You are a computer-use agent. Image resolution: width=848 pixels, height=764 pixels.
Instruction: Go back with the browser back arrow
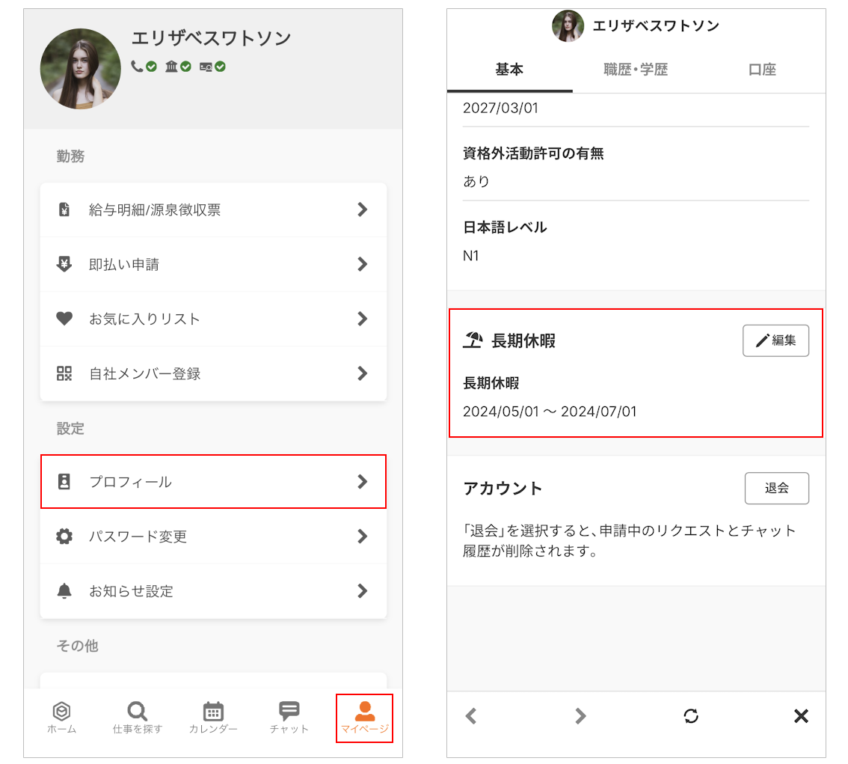471,716
